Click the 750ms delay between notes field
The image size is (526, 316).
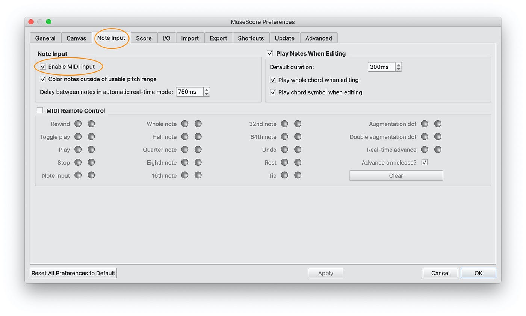pyautogui.click(x=190, y=92)
